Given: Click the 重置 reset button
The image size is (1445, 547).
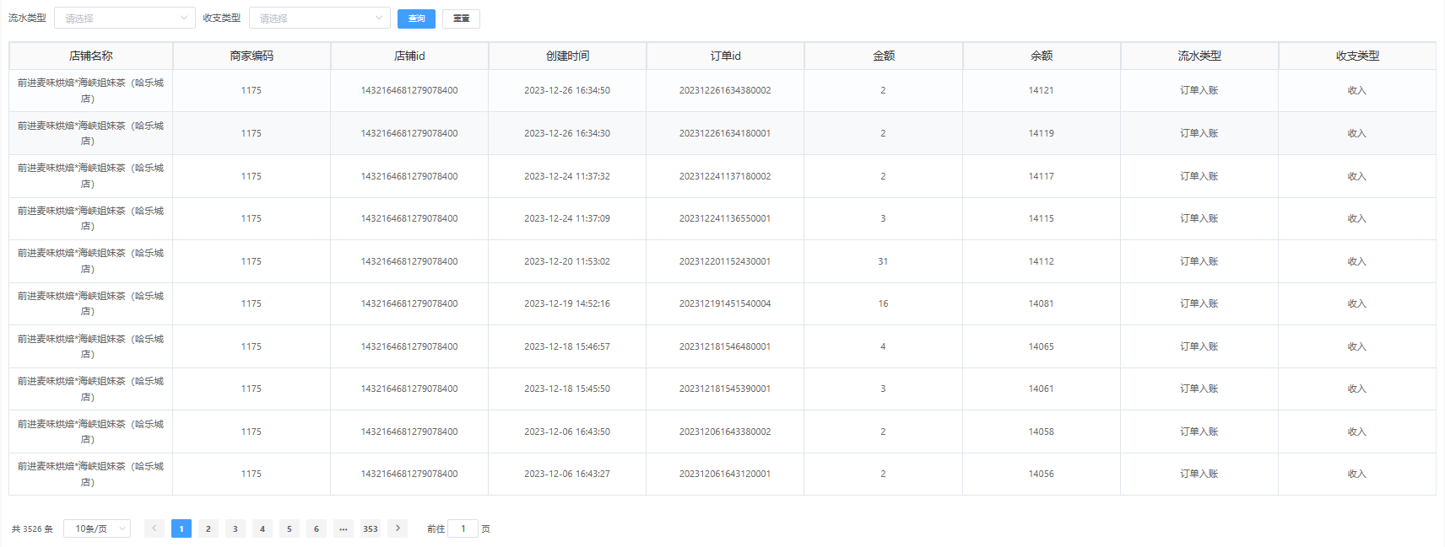Looking at the screenshot, I should point(461,19).
